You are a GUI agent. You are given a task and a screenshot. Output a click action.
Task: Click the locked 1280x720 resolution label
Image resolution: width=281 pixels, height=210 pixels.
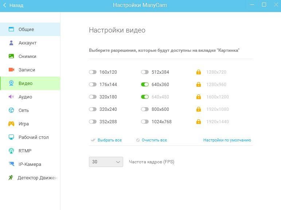pos(216,72)
